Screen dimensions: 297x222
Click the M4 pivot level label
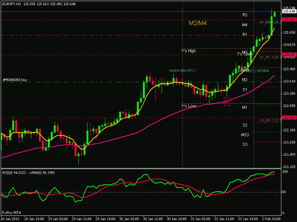point(245,25)
